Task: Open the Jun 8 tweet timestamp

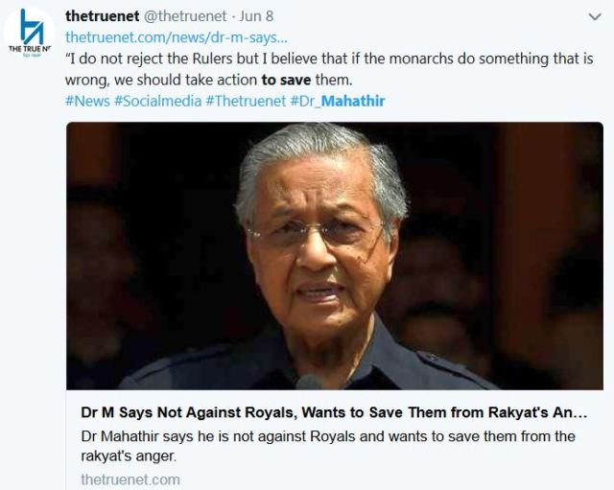Action: pyautogui.click(x=256, y=16)
